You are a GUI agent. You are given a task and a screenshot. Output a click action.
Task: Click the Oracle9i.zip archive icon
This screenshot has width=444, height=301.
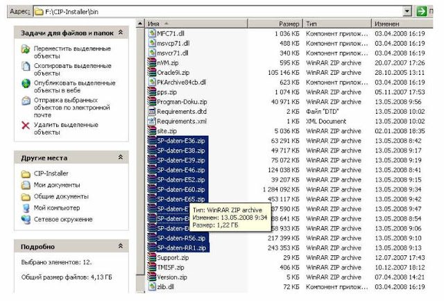[152, 73]
